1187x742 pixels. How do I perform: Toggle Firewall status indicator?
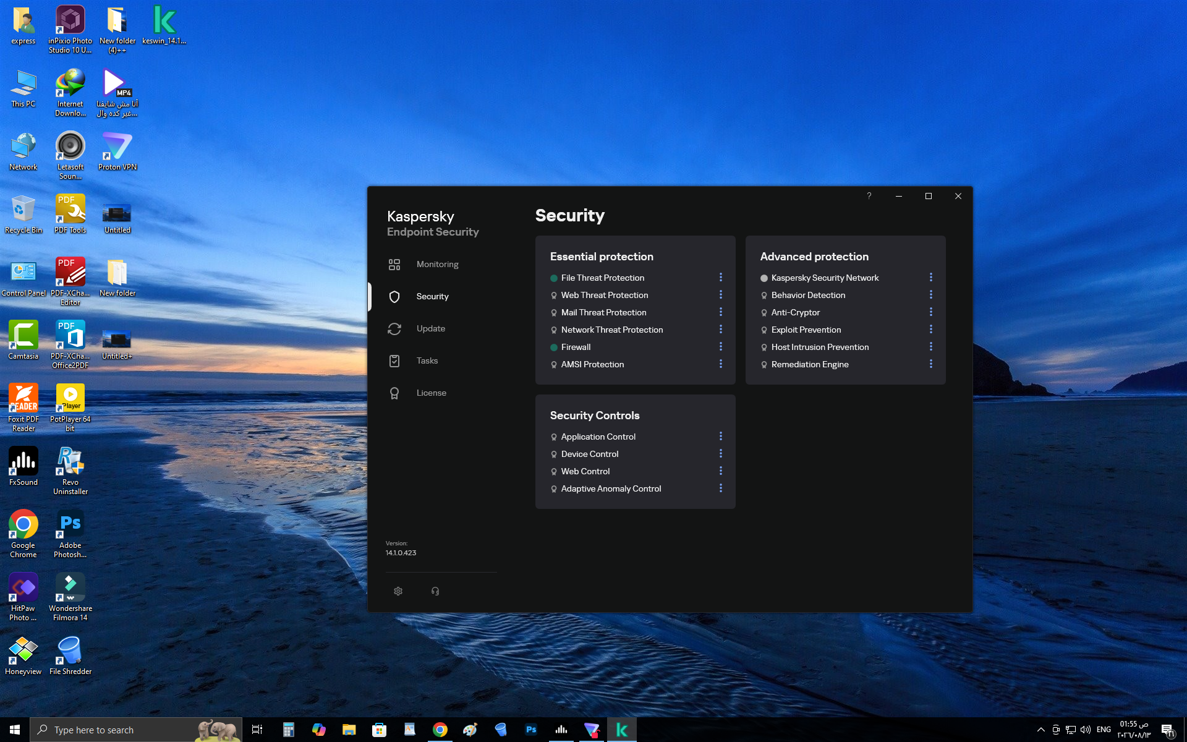(x=554, y=348)
